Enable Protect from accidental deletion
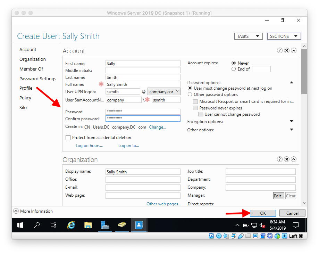The image size is (319, 254). coord(68,138)
